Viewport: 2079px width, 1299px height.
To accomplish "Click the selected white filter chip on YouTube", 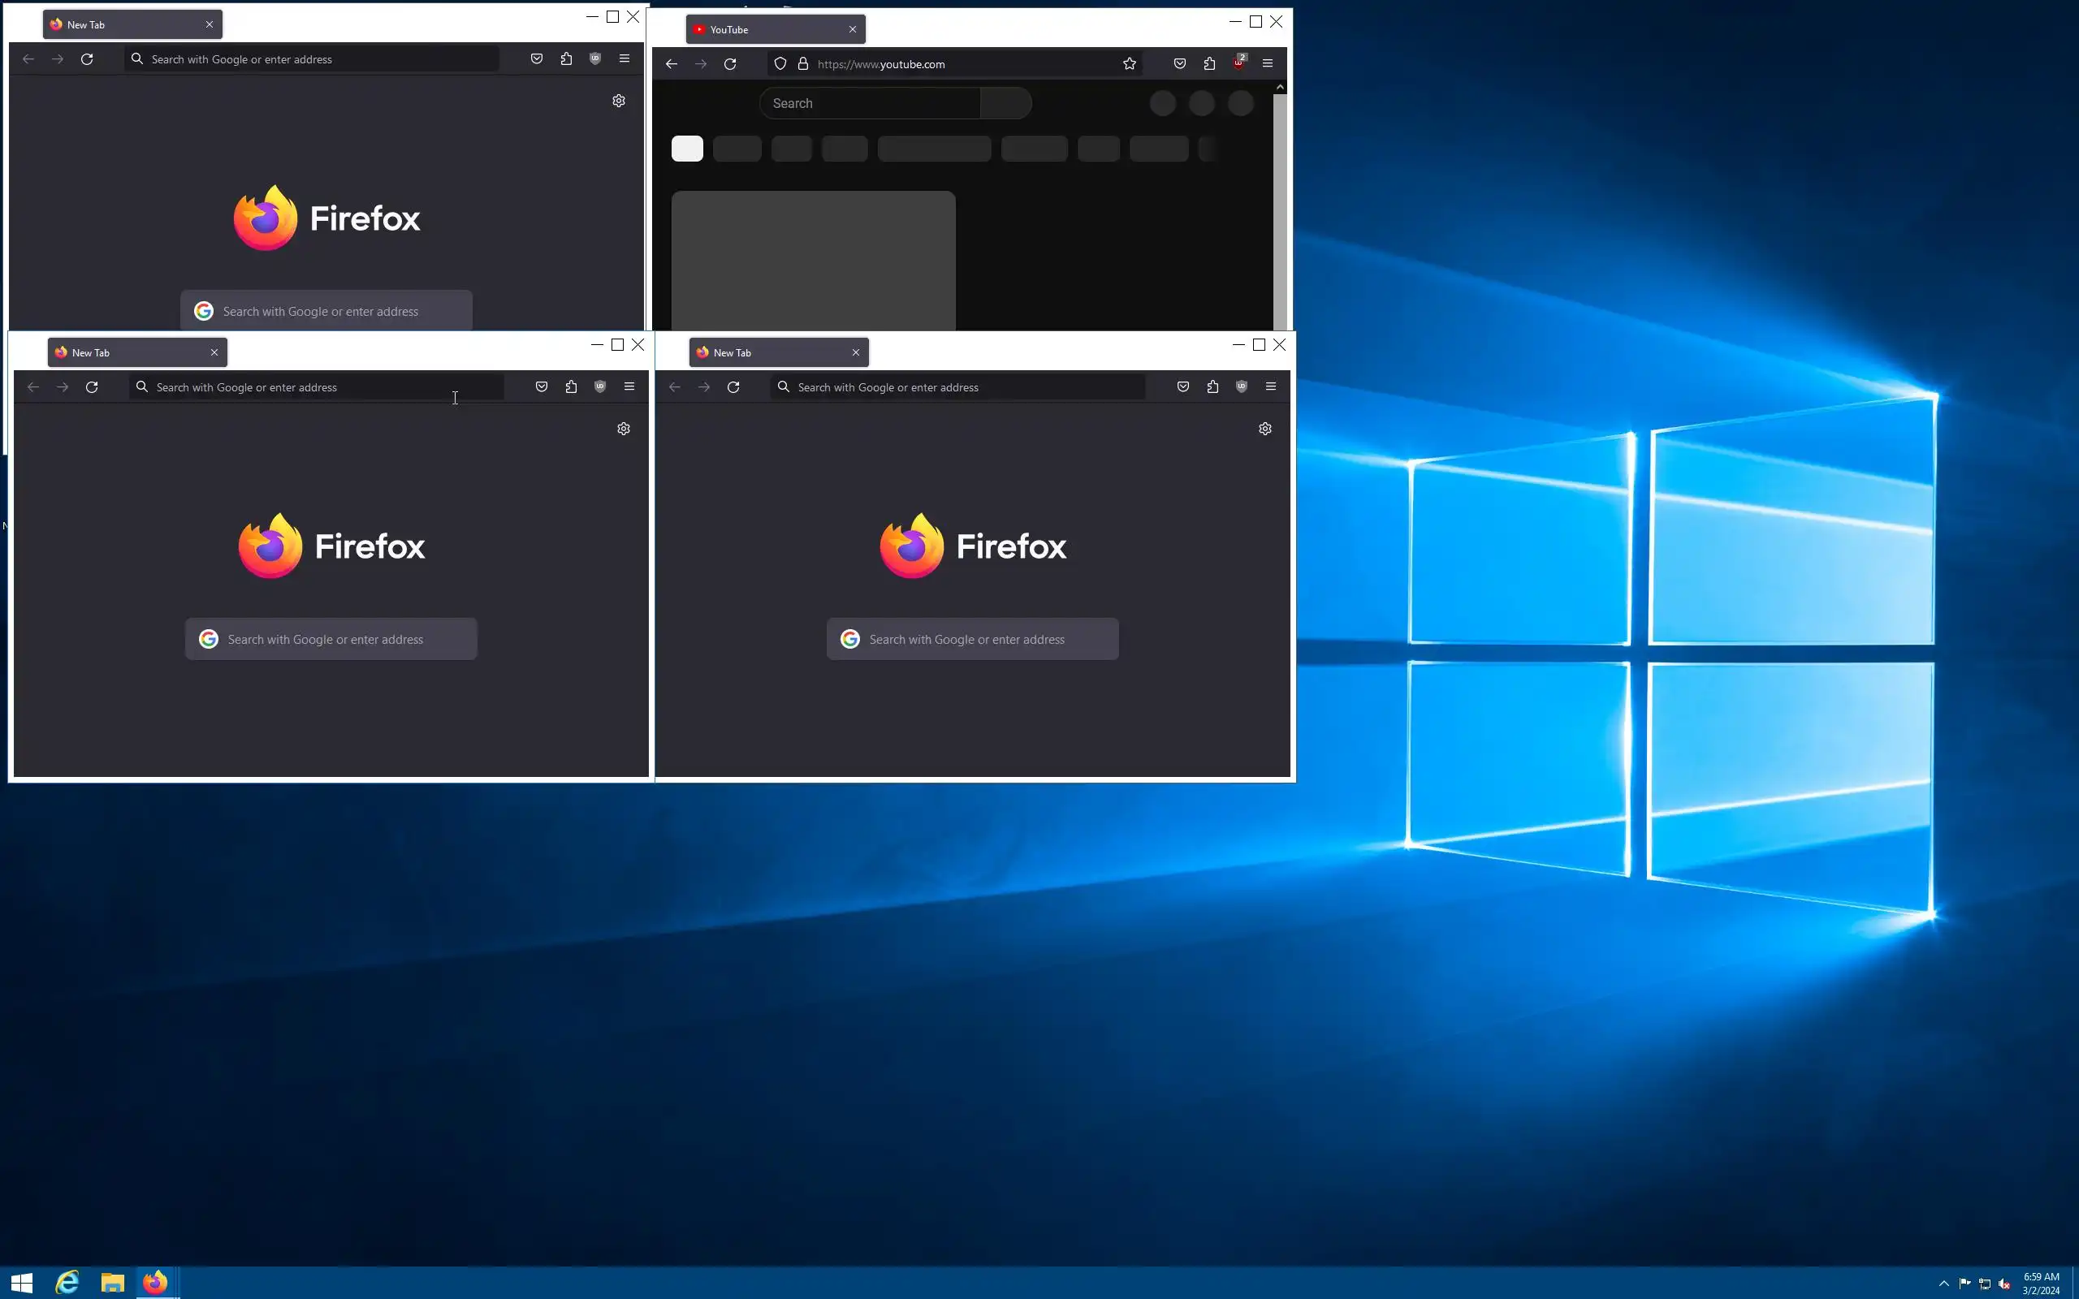I will (686, 149).
